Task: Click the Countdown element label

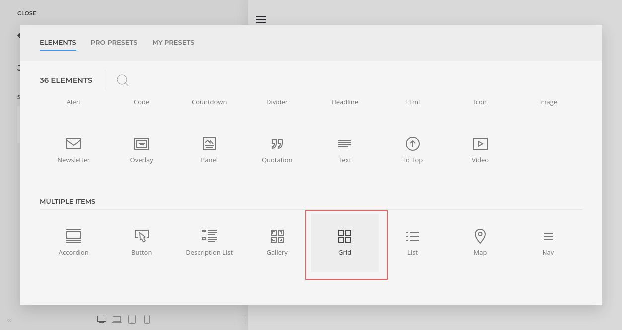Action: pyautogui.click(x=209, y=102)
